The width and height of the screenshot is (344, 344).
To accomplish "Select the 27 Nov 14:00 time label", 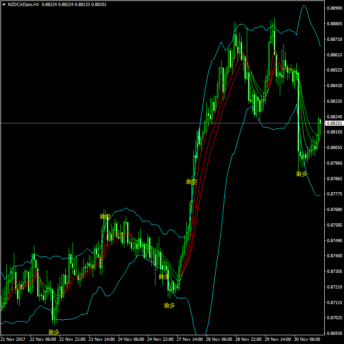I will (x=190, y=339).
